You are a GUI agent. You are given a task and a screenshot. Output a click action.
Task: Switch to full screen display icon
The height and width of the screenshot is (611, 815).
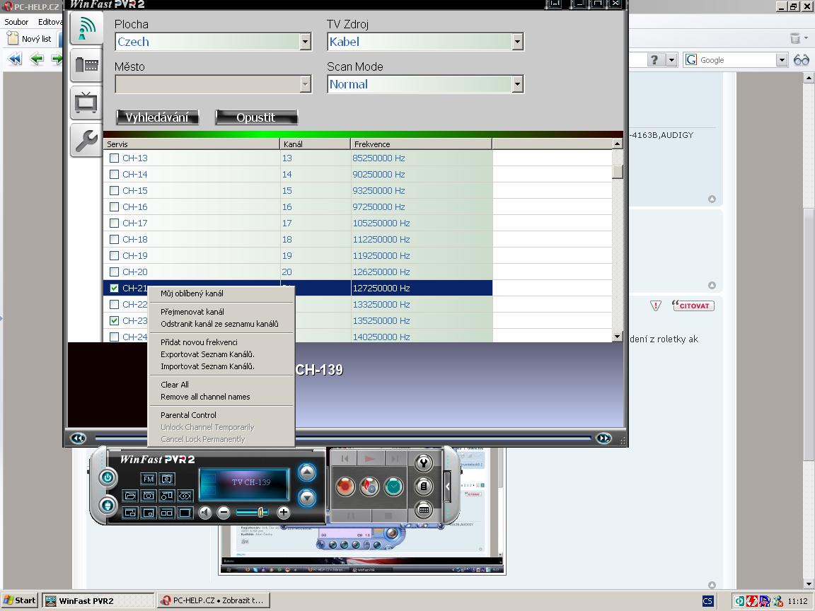click(185, 513)
